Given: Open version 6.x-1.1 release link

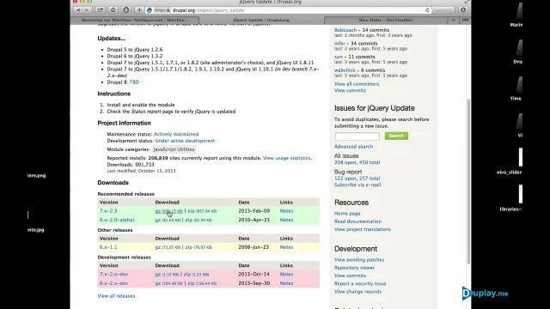Looking at the screenshot, I should (x=108, y=247).
